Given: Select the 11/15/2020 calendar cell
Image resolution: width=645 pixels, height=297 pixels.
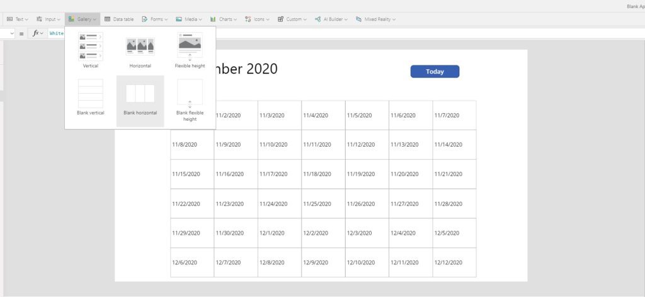Looking at the screenshot, I should point(192,174).
